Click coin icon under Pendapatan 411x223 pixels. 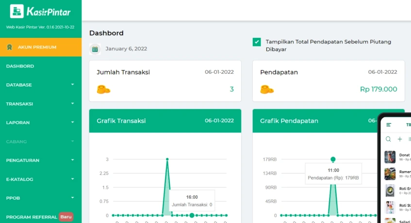pyautogui.click(x=267, y=89)
